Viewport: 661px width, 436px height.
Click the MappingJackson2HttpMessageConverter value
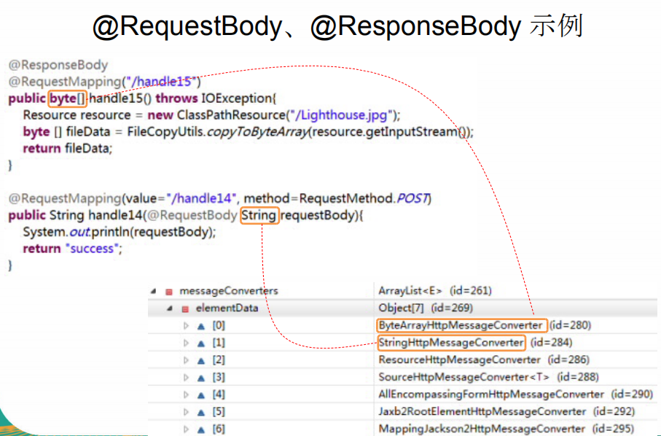pos(482,429)
